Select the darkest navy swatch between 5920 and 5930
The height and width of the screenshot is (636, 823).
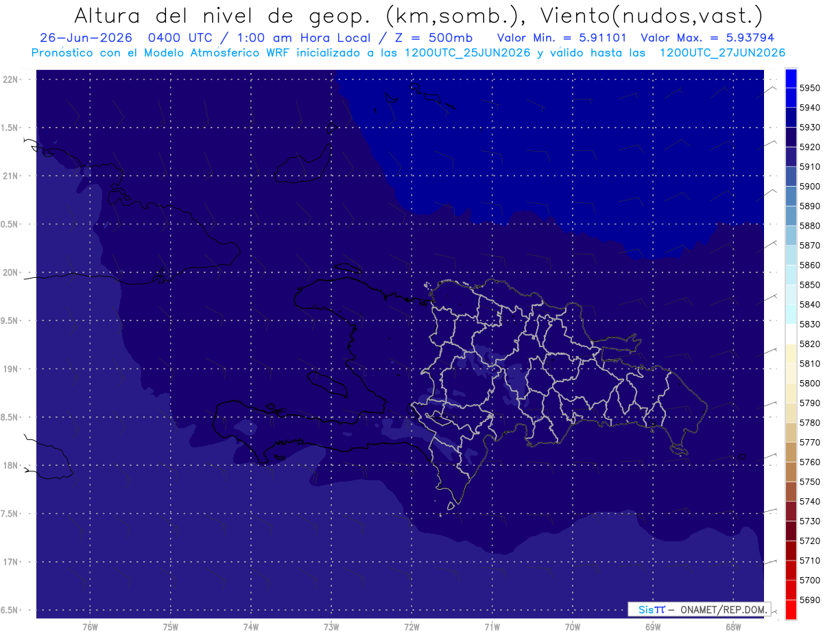791,137
